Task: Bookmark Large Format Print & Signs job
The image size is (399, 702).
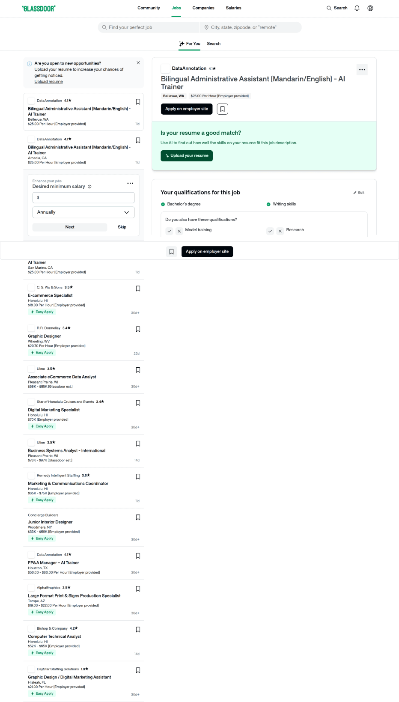Action: [x=138, y=589]
